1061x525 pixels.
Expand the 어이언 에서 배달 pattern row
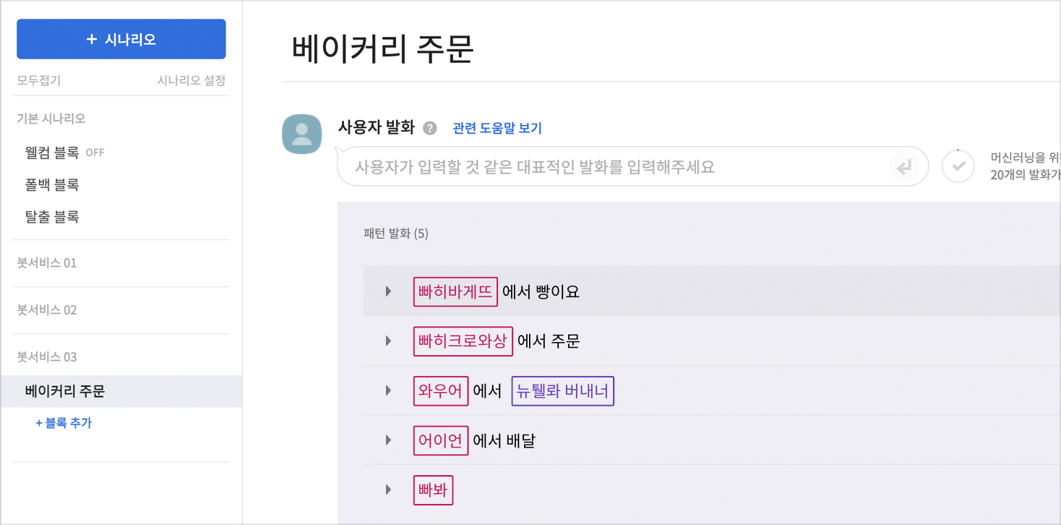pyautogui.click(x=389, y=440)
